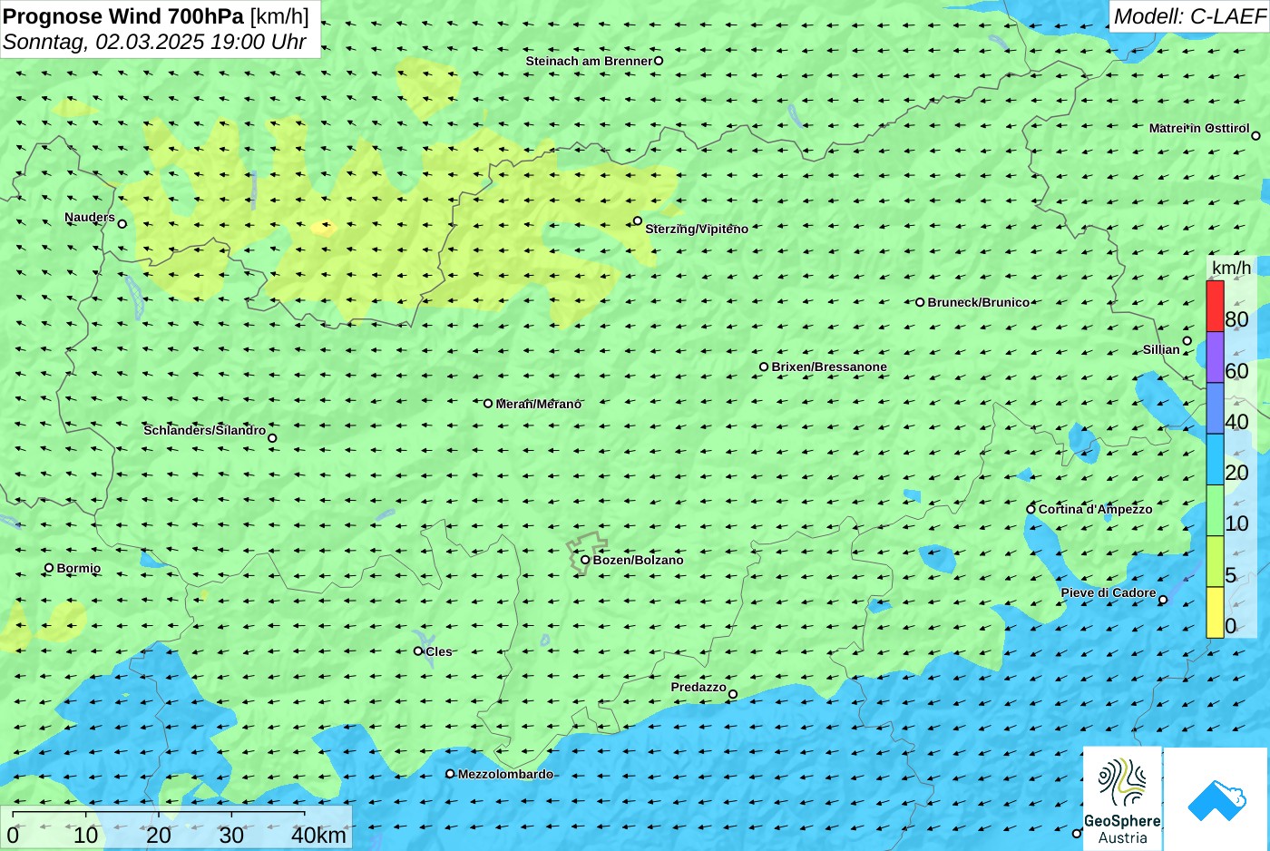
Task: Select the Bruneck/Brunico location marker
Action: pyautogui.click(x=919, y=302)
